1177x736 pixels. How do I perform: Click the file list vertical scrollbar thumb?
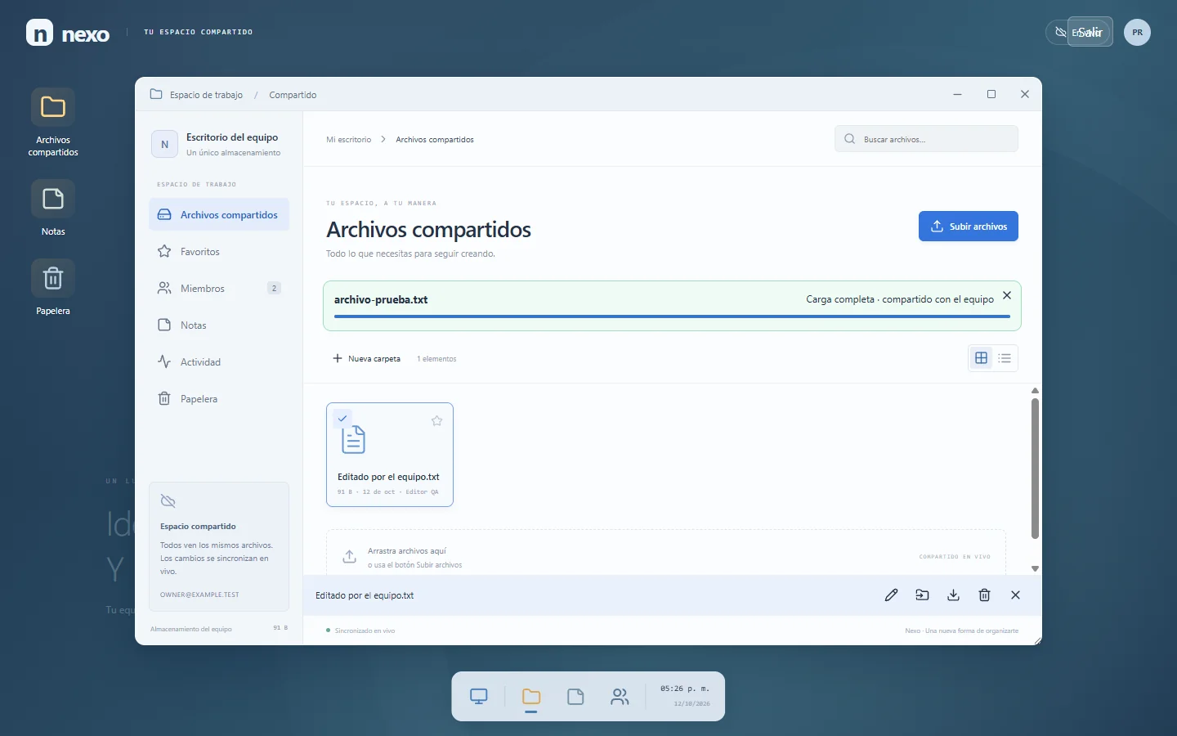pyautogui.click(x=1035, y=469)
